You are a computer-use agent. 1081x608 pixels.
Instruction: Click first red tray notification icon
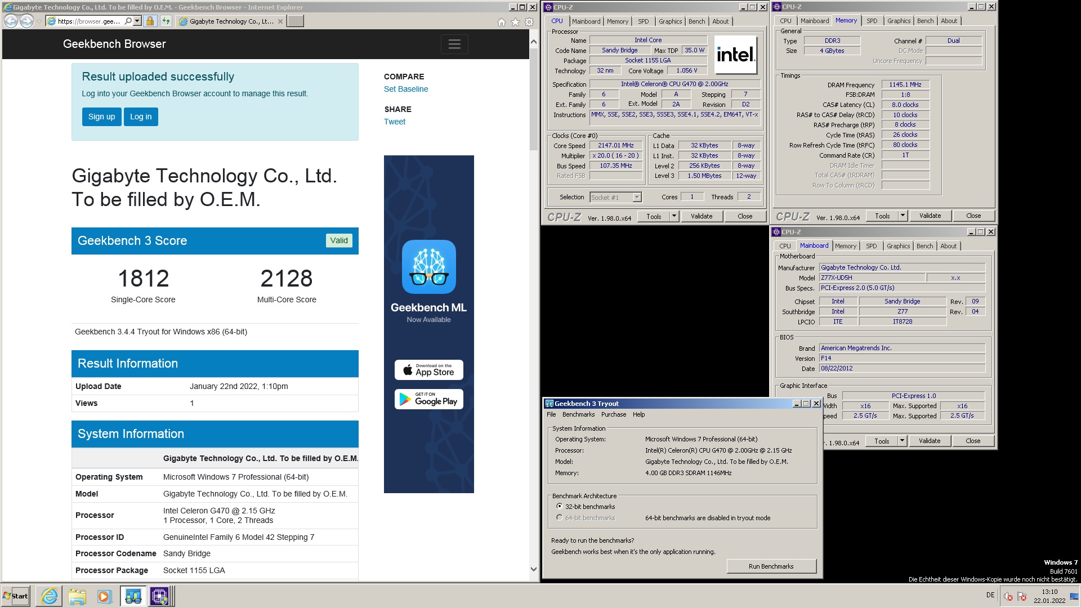point(1008,597)
